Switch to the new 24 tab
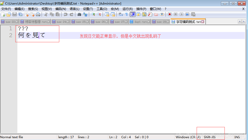Screen dimensions: 248x140 pyautogui.click(x=61, y=22)
